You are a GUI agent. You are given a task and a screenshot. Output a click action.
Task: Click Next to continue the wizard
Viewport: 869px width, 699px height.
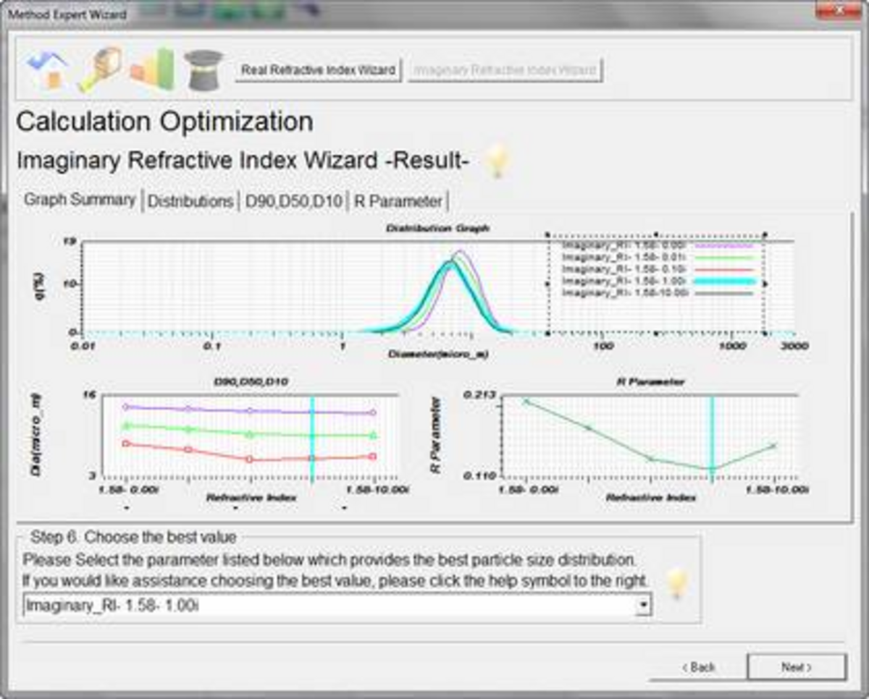[x=796, y=667]
